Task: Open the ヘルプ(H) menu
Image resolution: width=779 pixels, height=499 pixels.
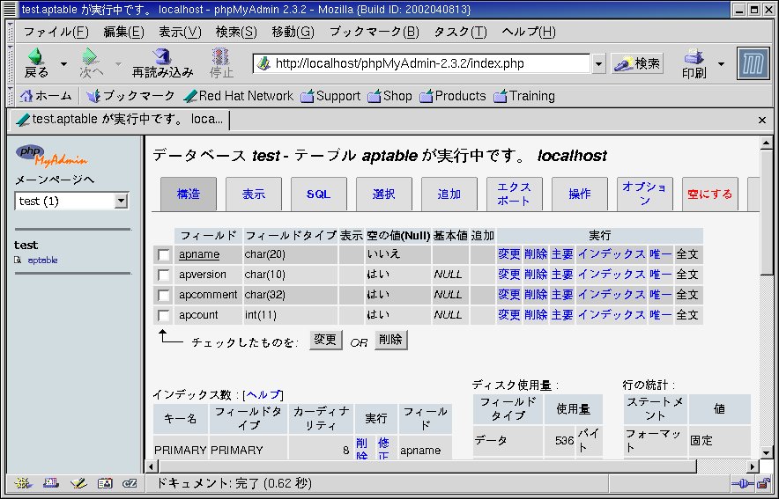Action: (x=529, y=32)
